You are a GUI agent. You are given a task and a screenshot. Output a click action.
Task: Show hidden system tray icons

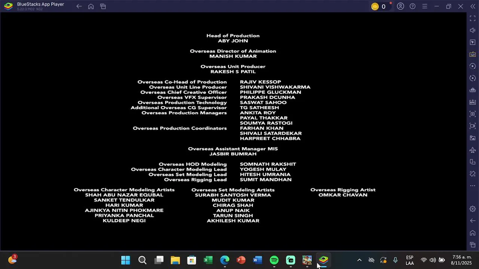point(359,260)
